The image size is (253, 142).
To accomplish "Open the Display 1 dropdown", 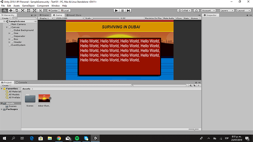I will tap(46, 18).
